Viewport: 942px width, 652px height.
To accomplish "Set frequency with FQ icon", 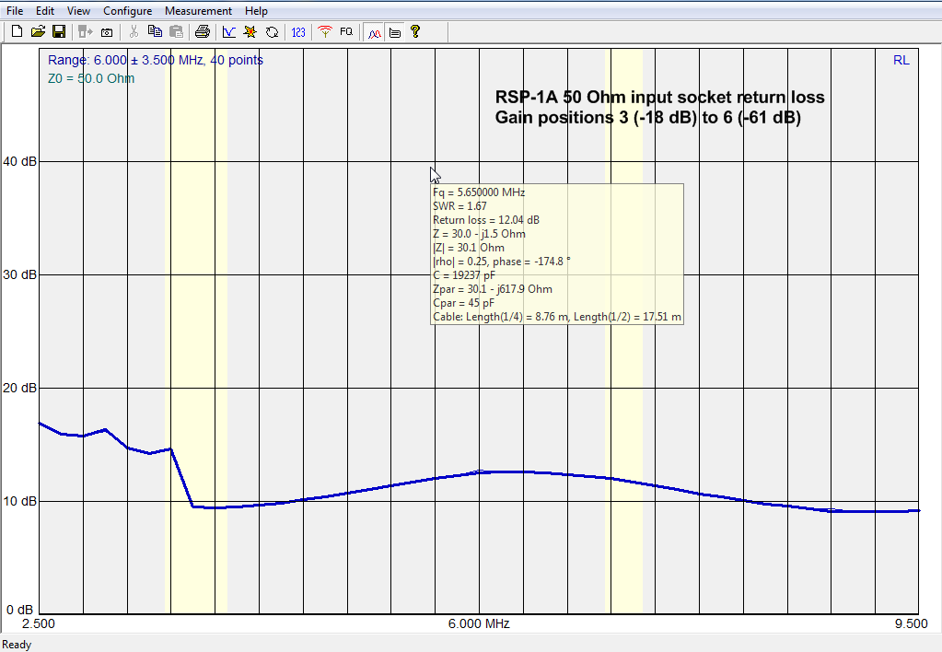I will (x=346, y=32).
